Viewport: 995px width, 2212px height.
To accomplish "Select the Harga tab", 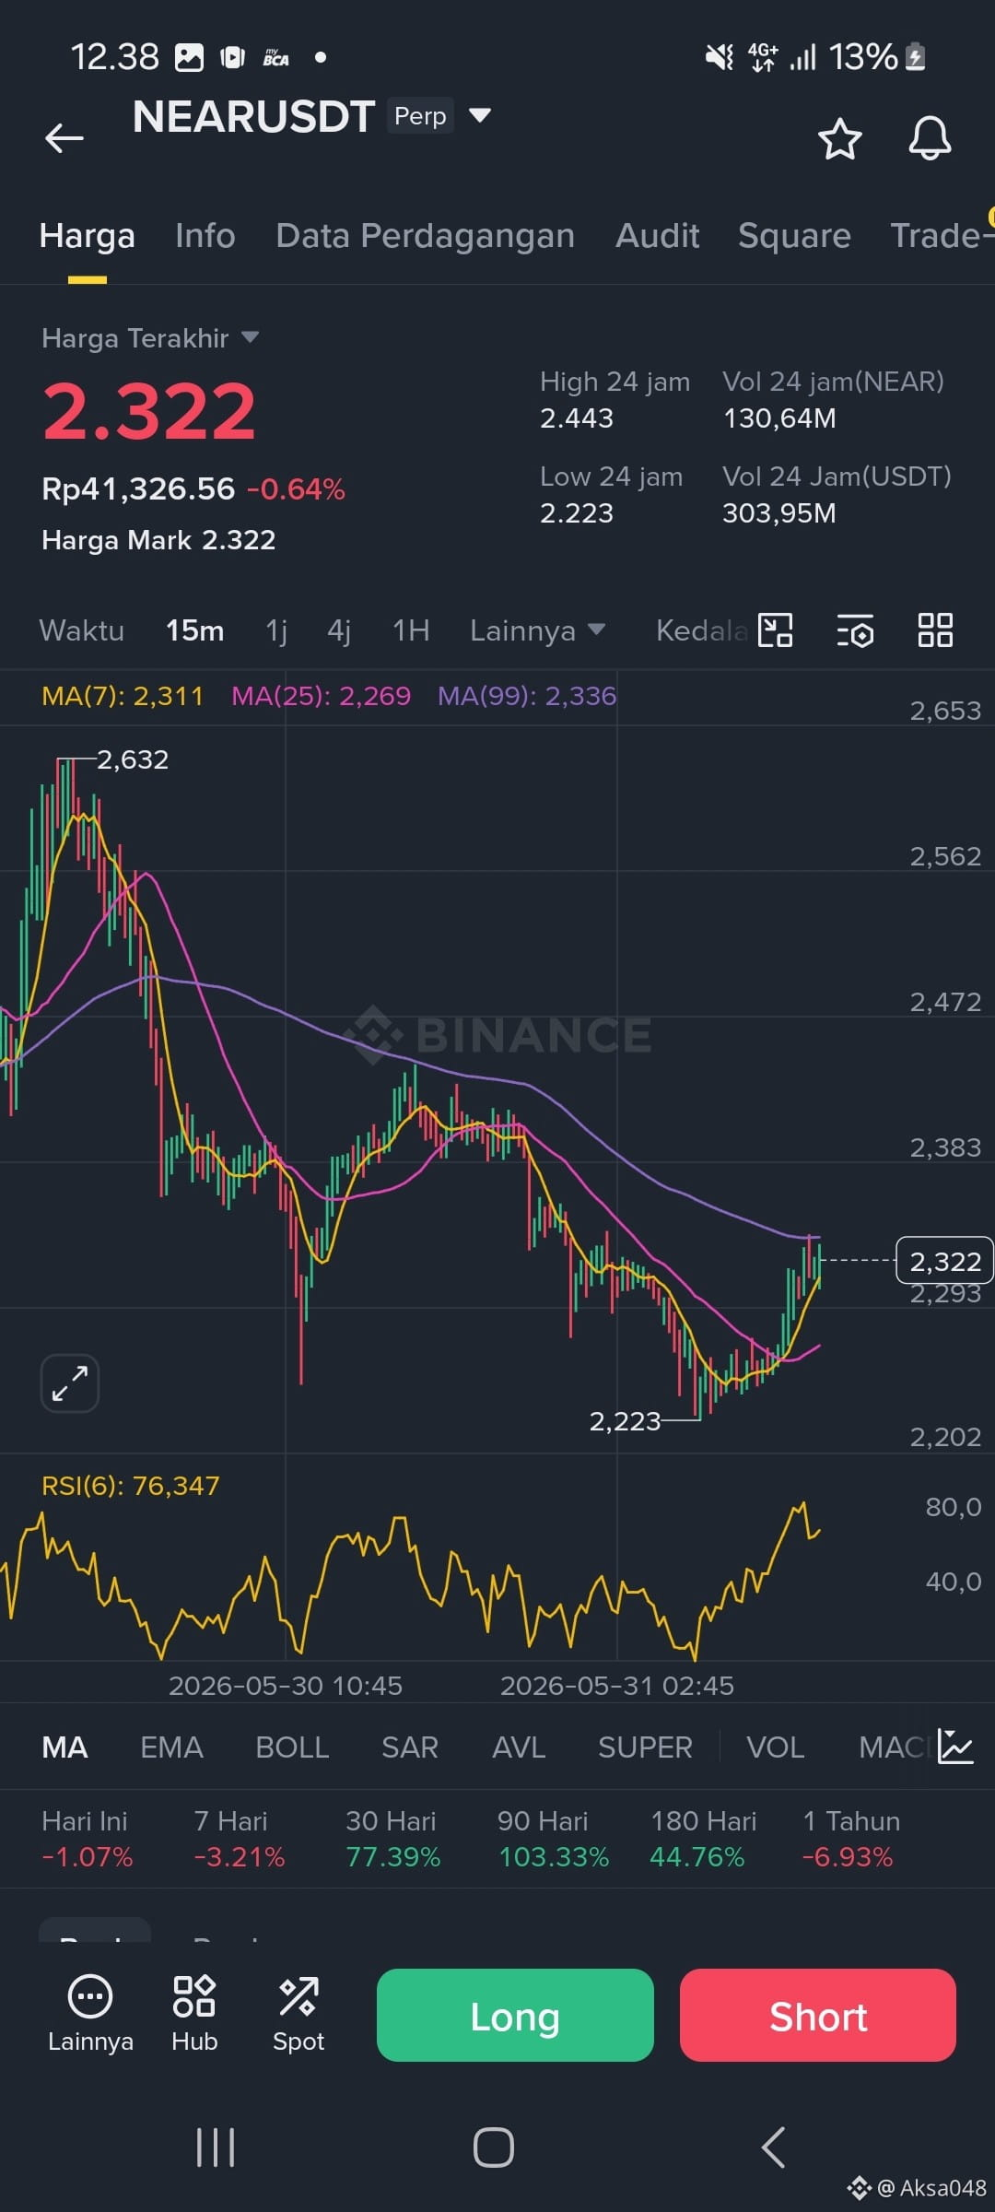I will 88,236.
